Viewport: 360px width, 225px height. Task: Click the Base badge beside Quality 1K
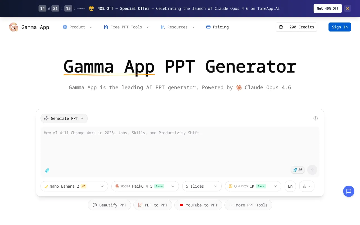tap(261, 186)
